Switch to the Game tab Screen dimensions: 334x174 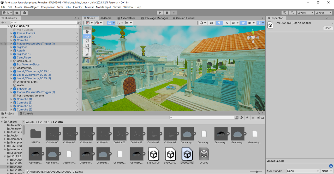[x=106, y=18]
